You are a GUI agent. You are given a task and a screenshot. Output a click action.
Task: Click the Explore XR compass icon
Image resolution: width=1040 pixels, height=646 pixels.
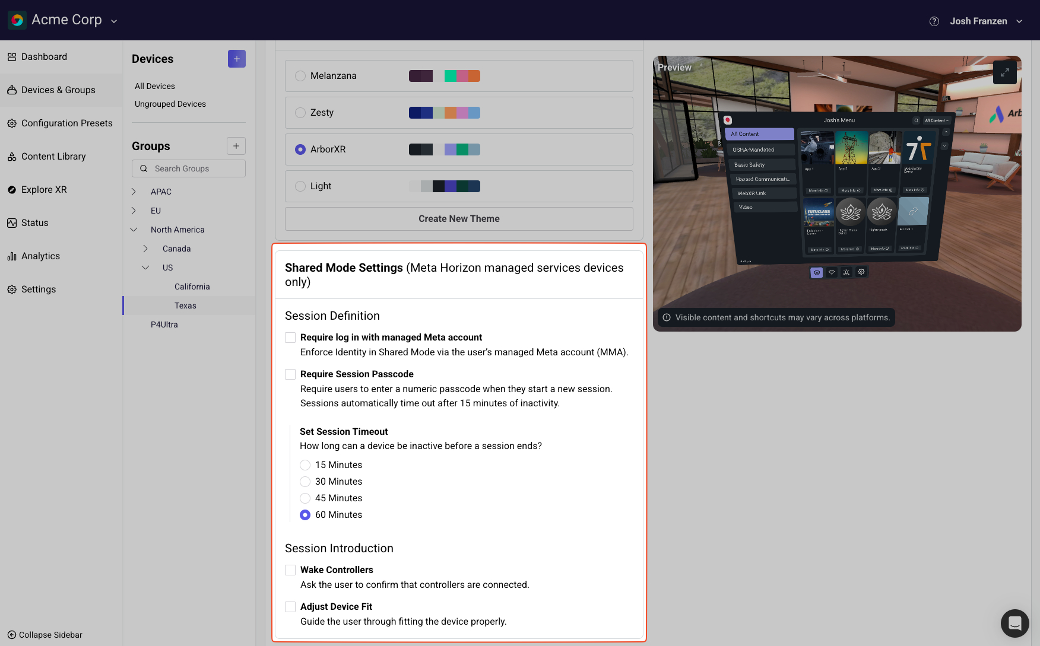tap(12, 190)
